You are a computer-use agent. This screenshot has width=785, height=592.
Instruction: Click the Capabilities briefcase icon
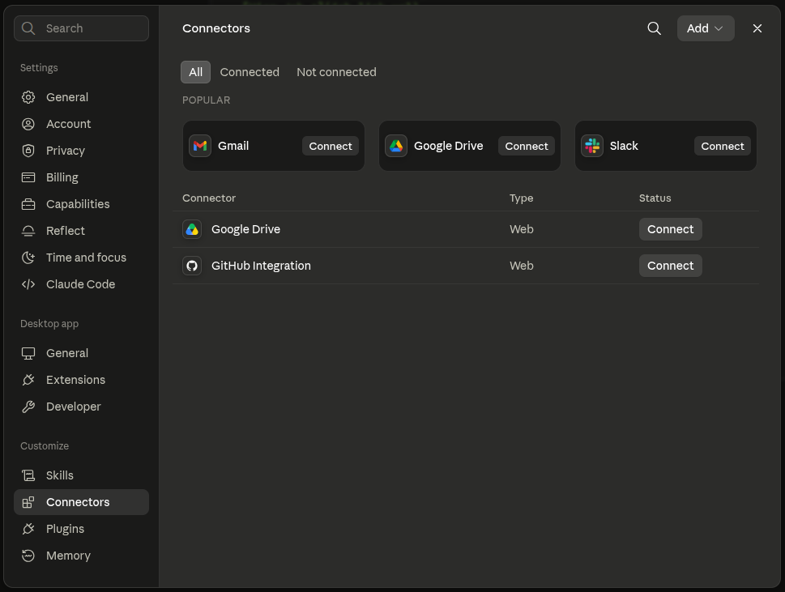[x=28, y=204]
